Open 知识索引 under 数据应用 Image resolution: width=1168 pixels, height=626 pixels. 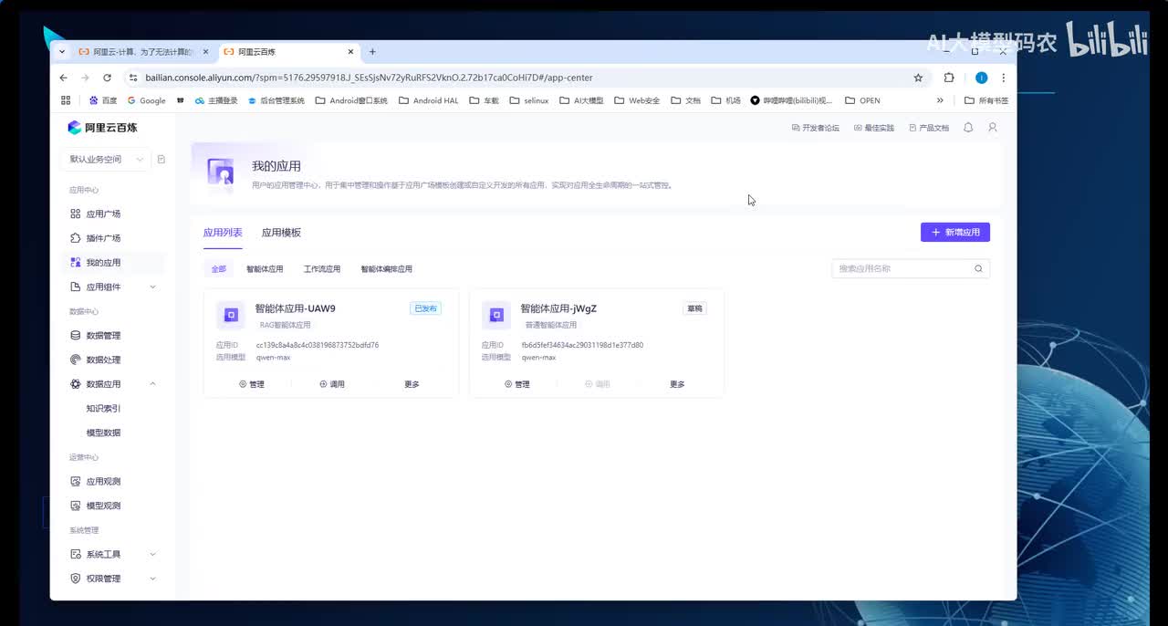(103, 409)
